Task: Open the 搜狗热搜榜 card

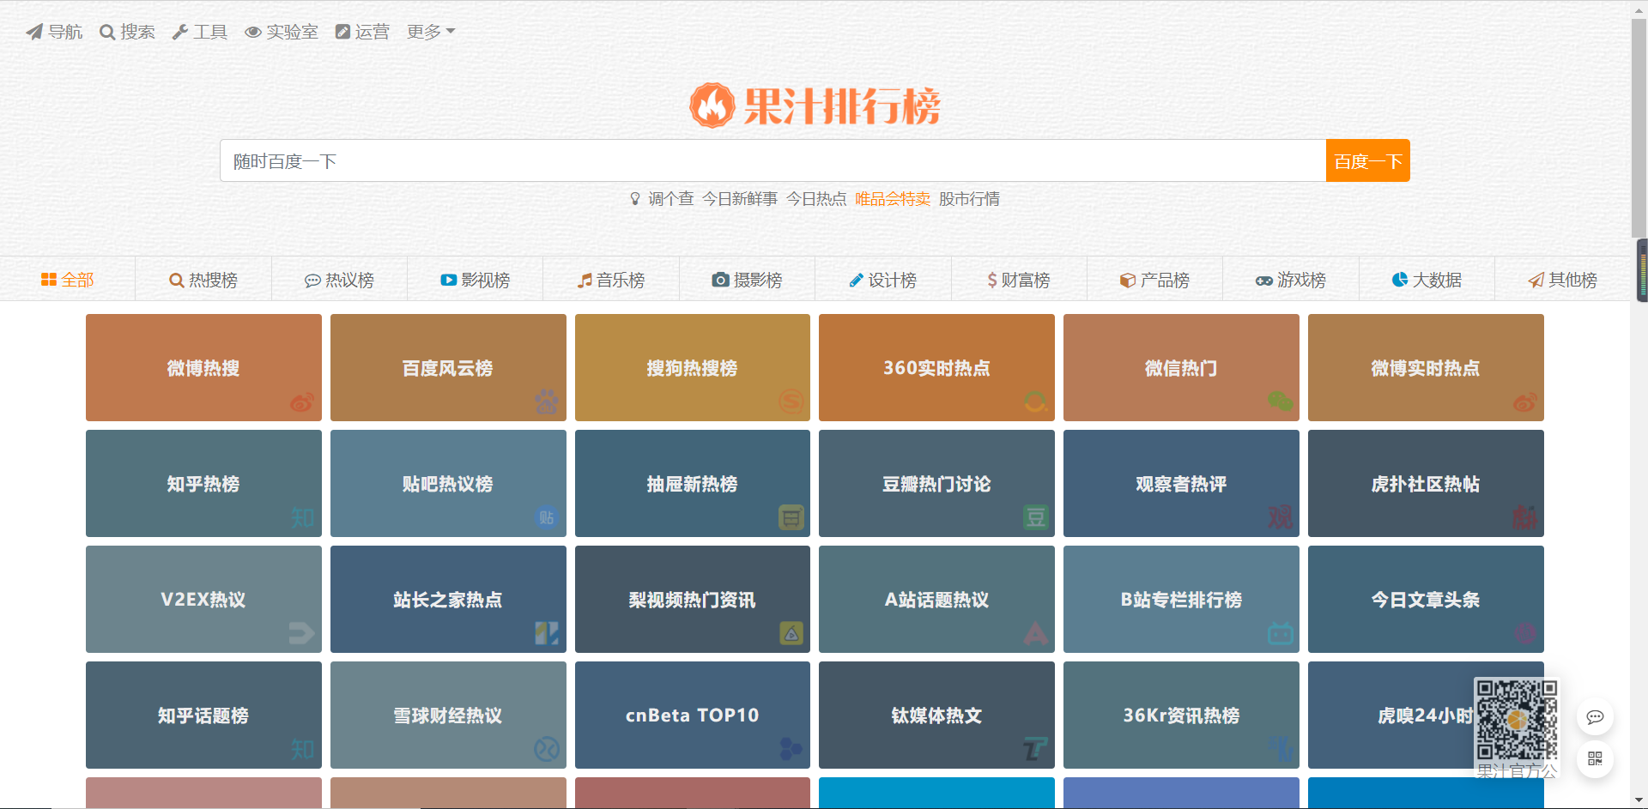Action: point(693,367)
